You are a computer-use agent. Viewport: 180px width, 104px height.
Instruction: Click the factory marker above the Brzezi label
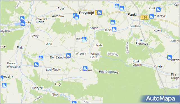pyautogui.click(x=170, y=57)
